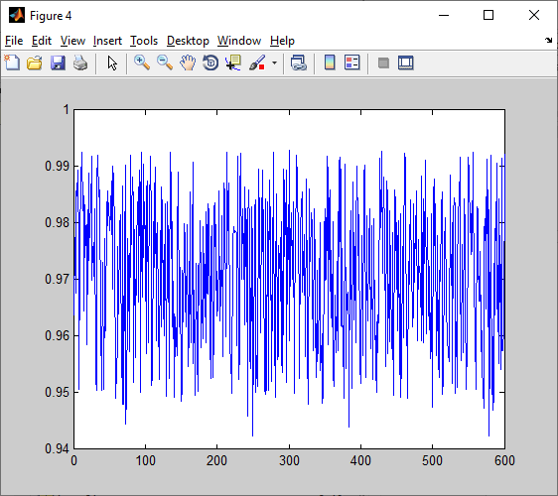Enable the Rotate 3D tool
Viewport: 558px width, 496px height.
click(210, 62)
